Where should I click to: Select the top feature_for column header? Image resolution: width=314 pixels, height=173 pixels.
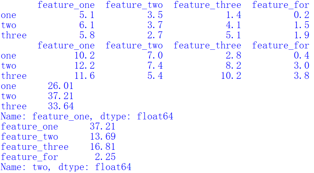(x=281, y=5)
